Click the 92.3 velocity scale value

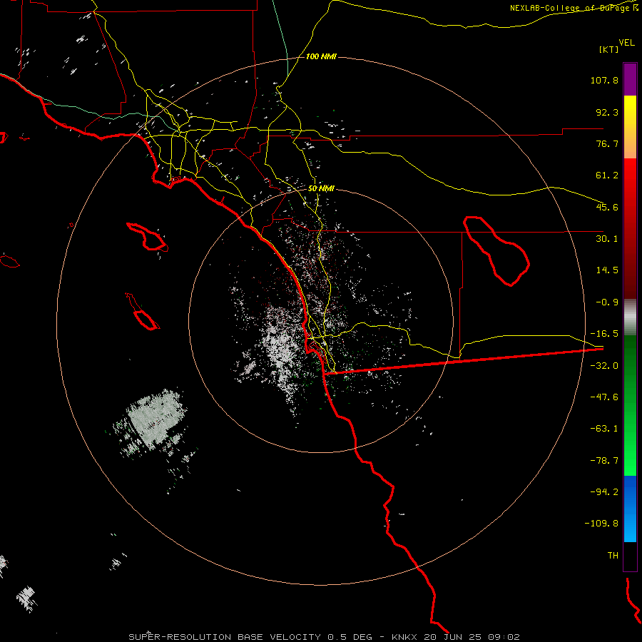[607, 112]
